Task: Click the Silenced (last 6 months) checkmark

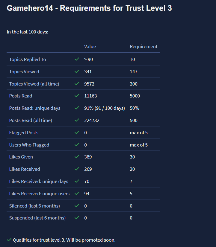Action: click(x=77, y=206)
